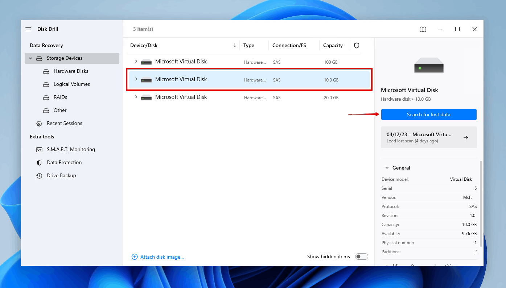Click Hardware disk • 10.0 GB subtitle
This screenshot has width=506, height=288.
(x=406, y=99)
